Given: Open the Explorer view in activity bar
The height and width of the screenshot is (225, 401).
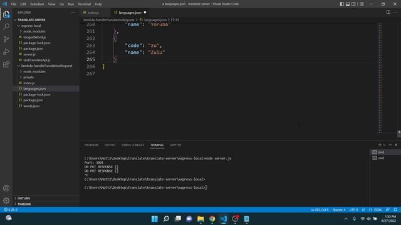Looking at the screenshot, I should click(x=6, y=14).
